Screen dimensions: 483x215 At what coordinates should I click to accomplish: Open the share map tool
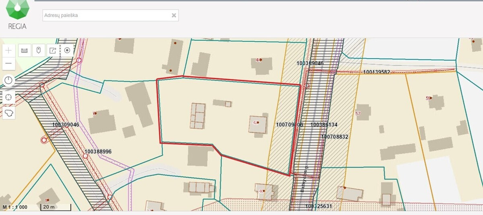pos(53,50)
